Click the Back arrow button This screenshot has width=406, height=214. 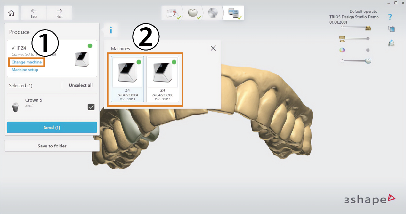[x=34, y=13]
